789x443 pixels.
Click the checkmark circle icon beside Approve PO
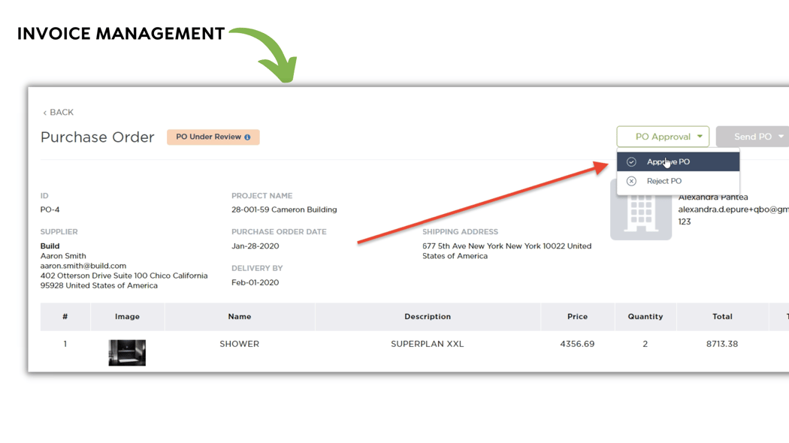pos(631,162)
